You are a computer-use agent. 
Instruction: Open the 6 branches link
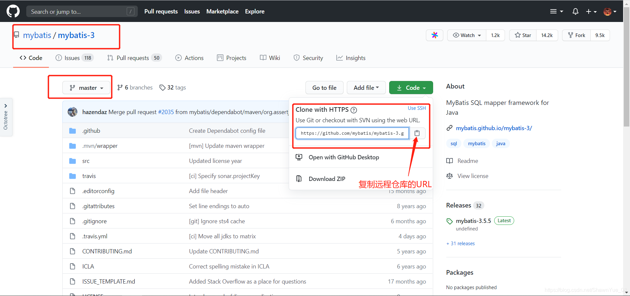[x=135, y=88]
